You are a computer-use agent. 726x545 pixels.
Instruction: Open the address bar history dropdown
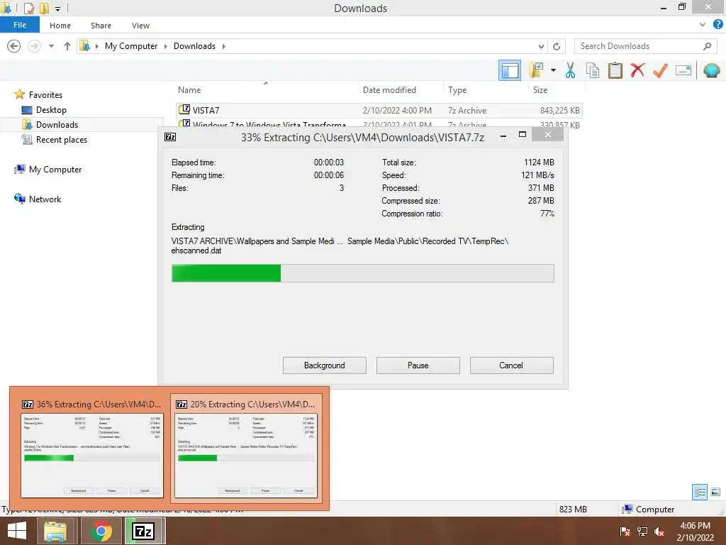pyautogui.click(x=541, y=46)
